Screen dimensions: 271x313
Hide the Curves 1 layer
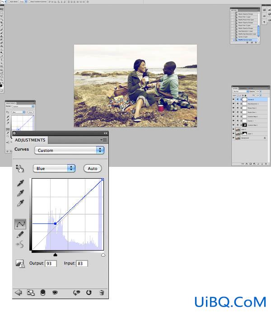coord(234,121)
